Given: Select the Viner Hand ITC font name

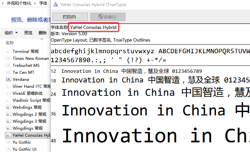Looking at the screenshot, I should pyautogui.click(x=31, y=86).
